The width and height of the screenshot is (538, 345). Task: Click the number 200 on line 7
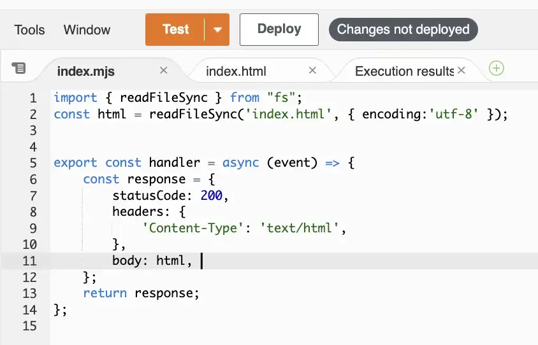click(212, 195)
